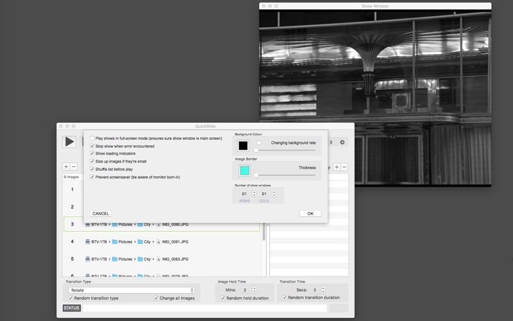Toggle Prevent screensaver checkbox
Viewport: 513px width, 321px height.
coord(92,177)
